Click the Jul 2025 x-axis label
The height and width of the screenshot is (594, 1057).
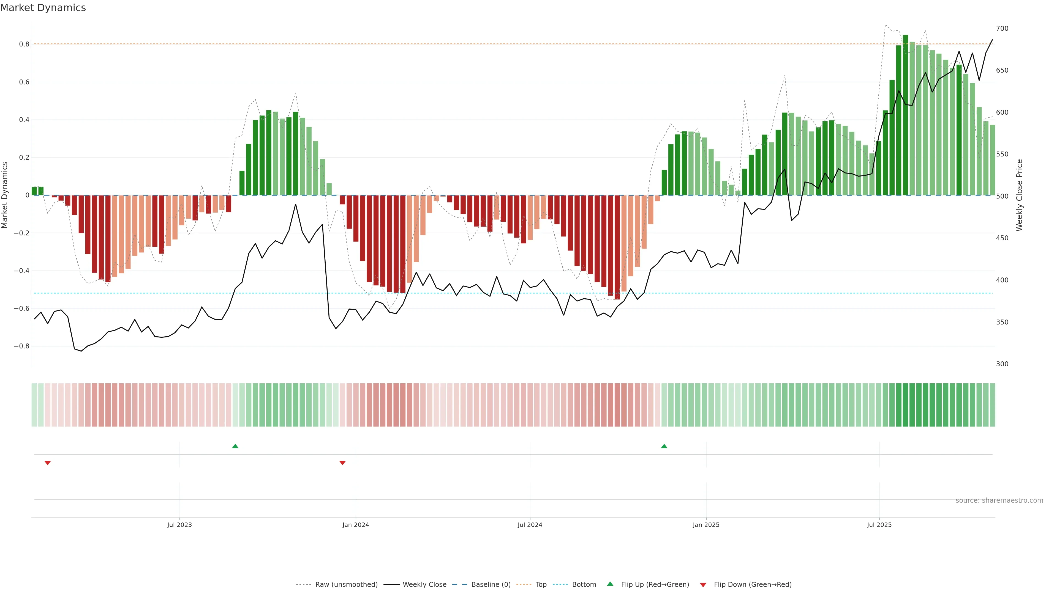point(879,525)
